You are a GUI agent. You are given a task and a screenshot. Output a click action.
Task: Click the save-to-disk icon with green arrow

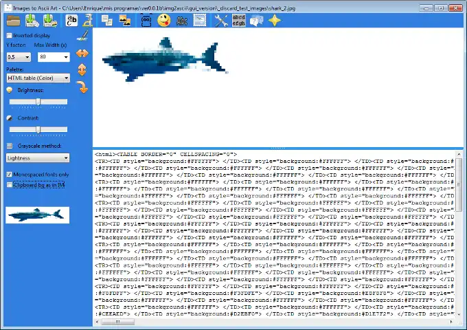point(32,21)
